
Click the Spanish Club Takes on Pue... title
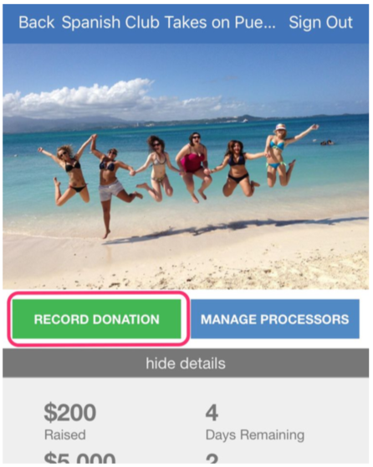pyautogui.click(x=168, y=23)
